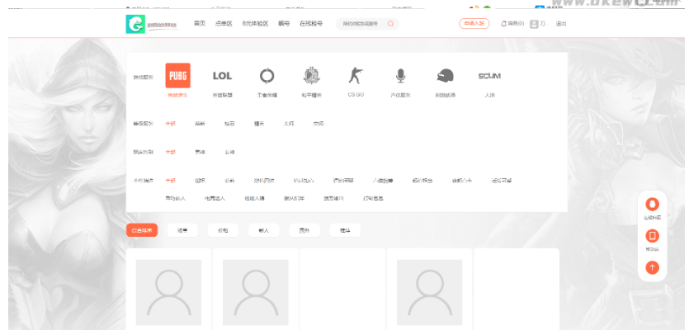The width and height of the screenshot is (689, 330).
Task: Click the 申请入驻 outlined button
Action: click(474, 24)
